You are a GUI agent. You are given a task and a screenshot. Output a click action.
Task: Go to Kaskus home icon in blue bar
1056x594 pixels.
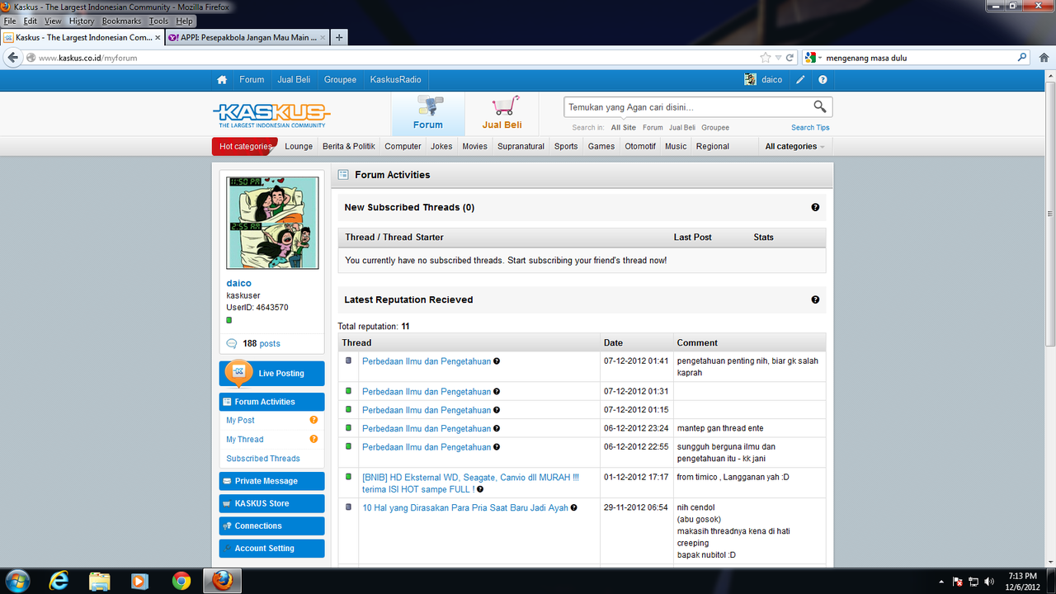222,80
